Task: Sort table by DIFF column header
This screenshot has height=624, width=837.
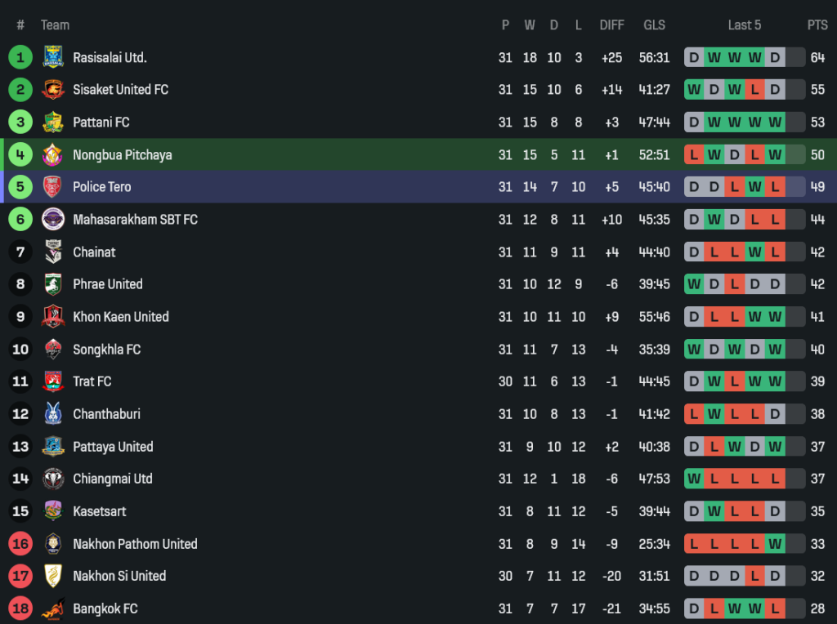Action: pyautogui.click(x=611, y=25)
